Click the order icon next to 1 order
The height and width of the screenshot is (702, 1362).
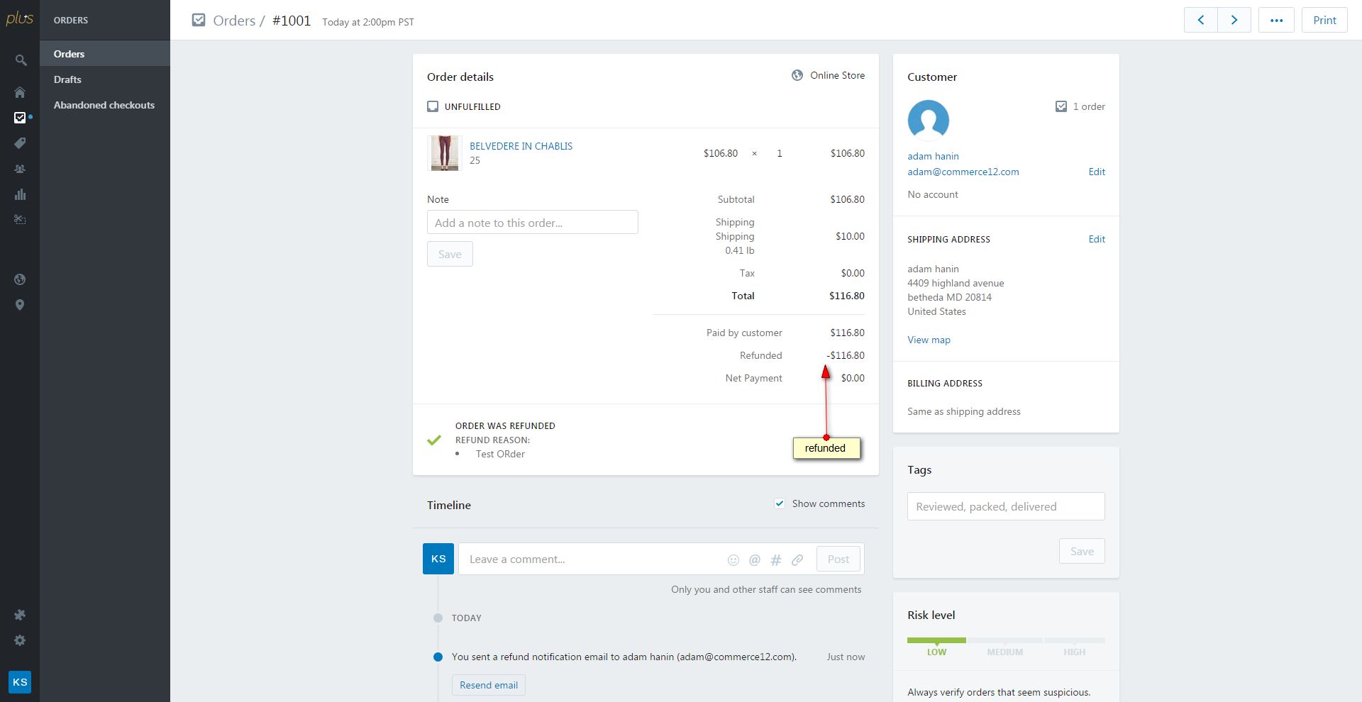tap(1061, 106)
